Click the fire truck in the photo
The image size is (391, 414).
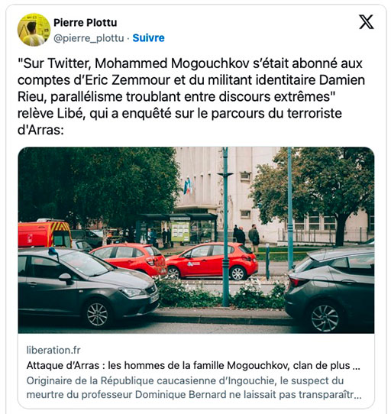45,234
